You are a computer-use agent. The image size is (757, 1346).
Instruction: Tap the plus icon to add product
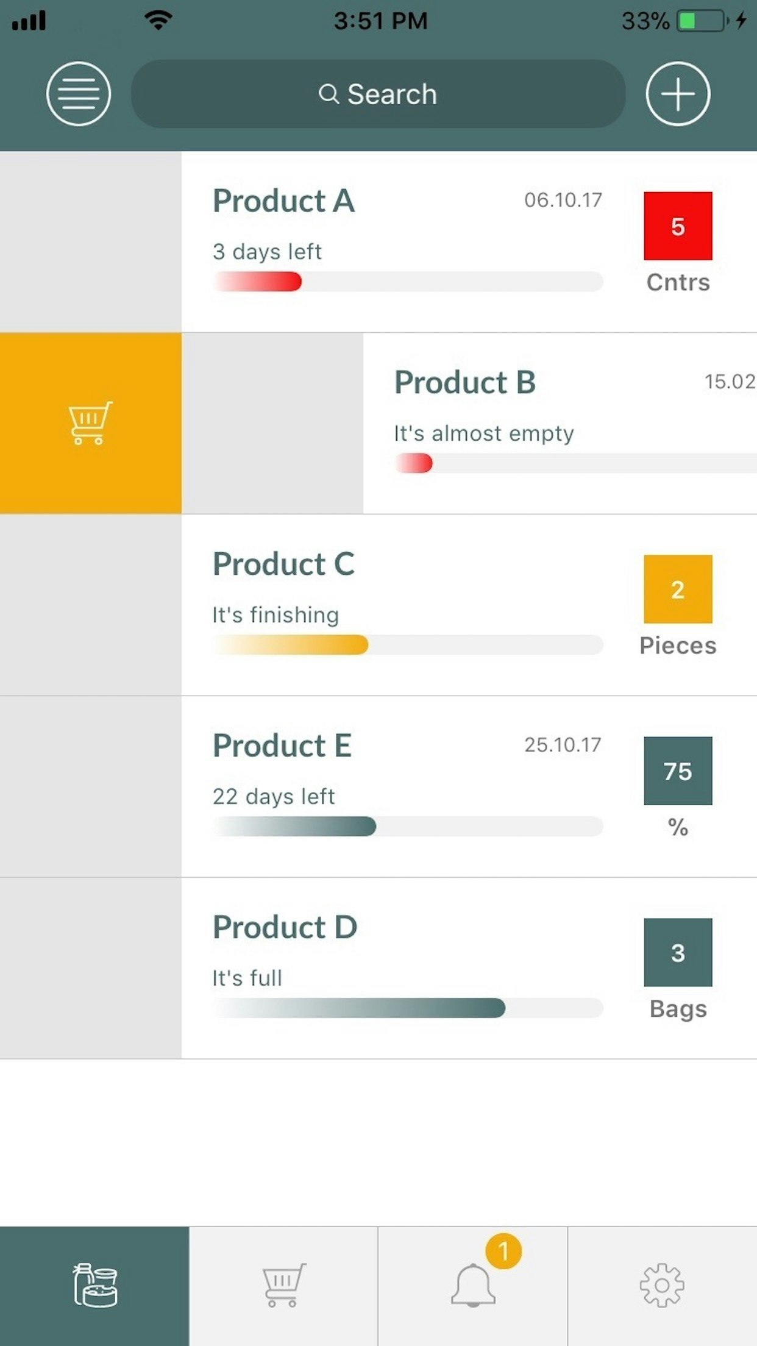click(x=678, y=94)
